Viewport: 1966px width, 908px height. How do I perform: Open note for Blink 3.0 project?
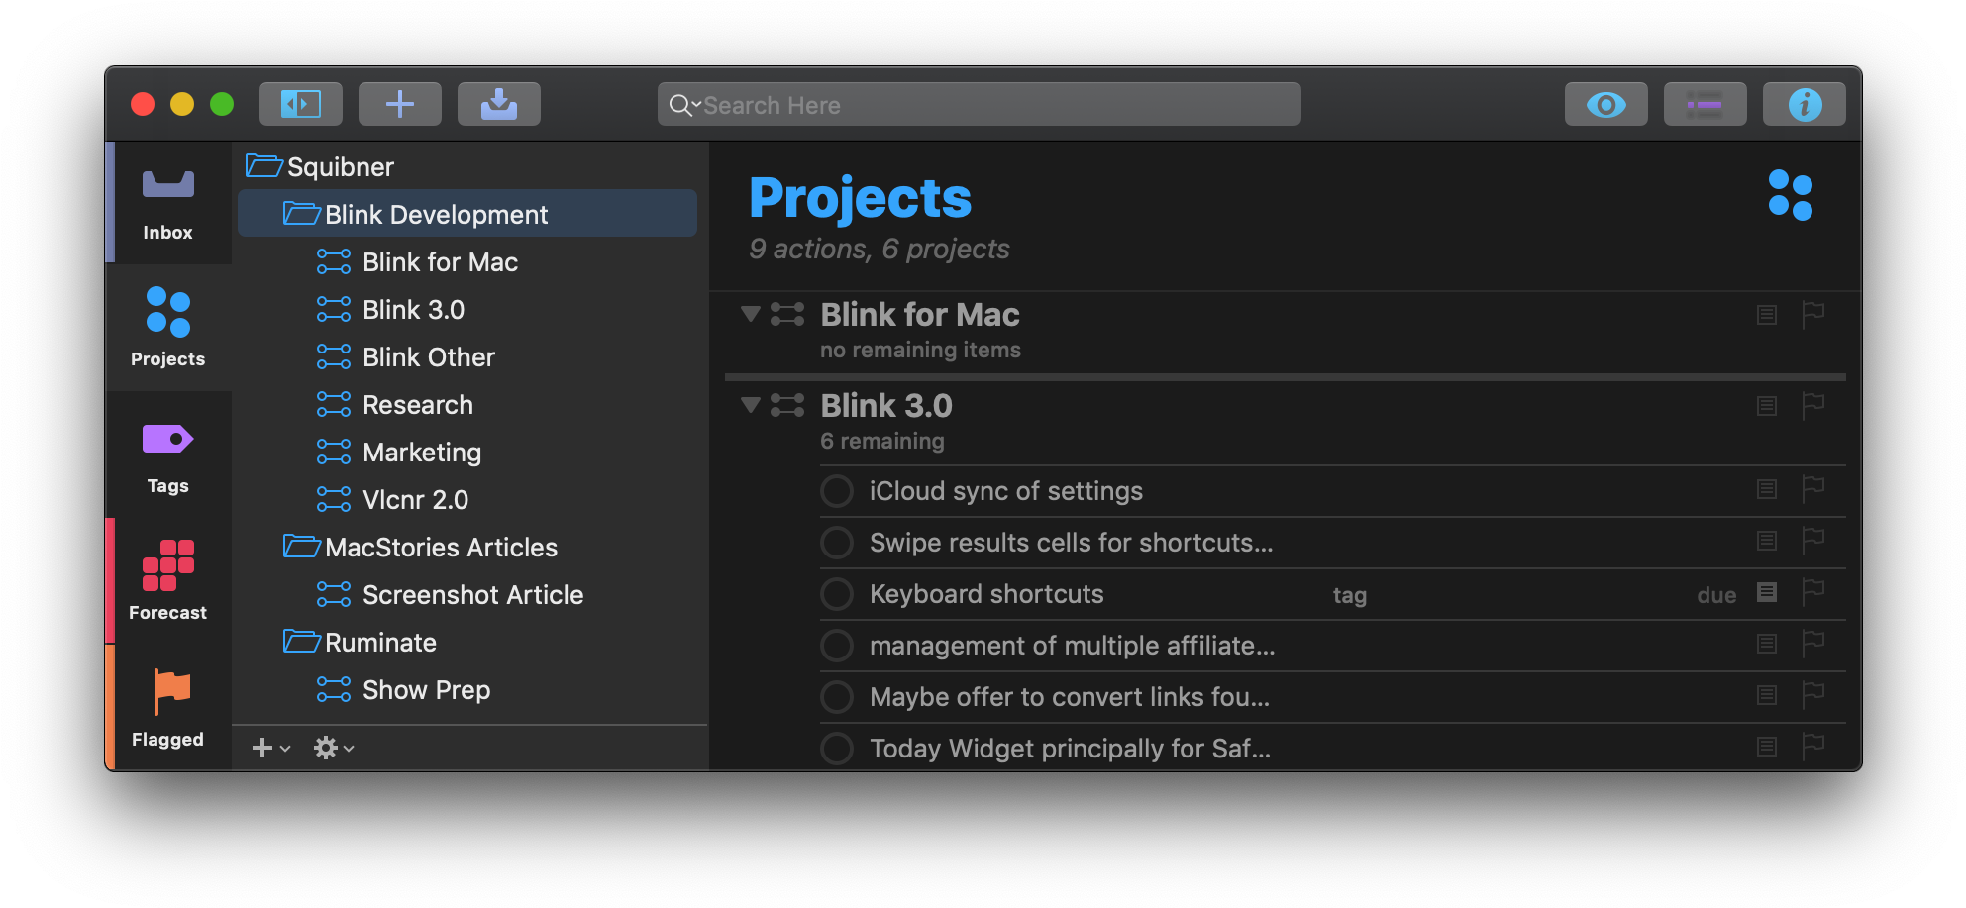[x=1767, y=406]
